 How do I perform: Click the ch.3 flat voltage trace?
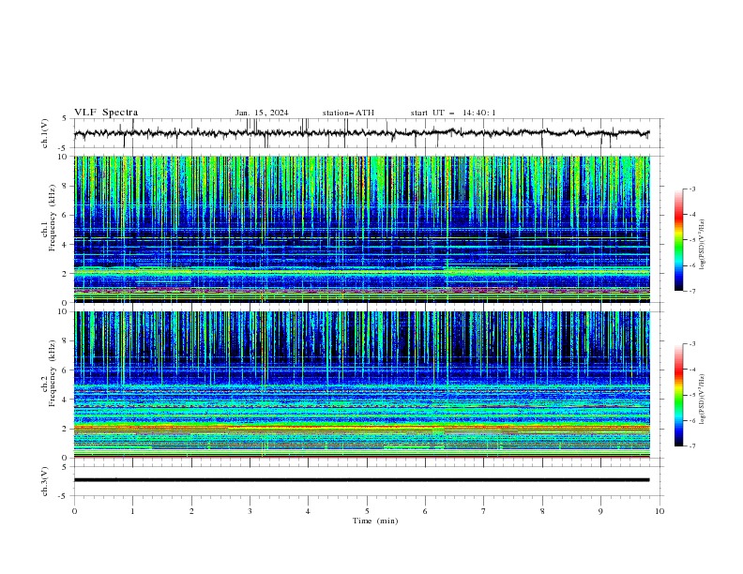click(x=361, y=480)
